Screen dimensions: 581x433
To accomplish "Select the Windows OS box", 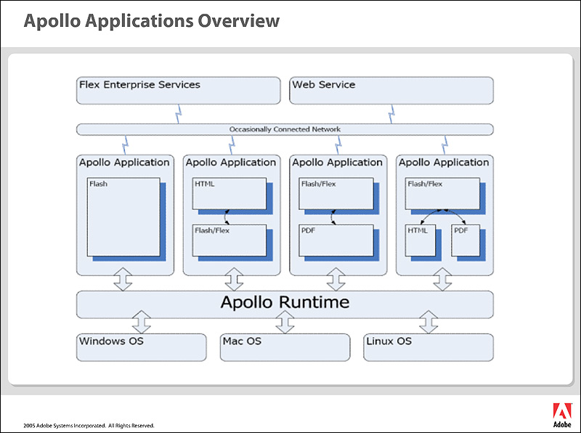I will tap(141, 347).
